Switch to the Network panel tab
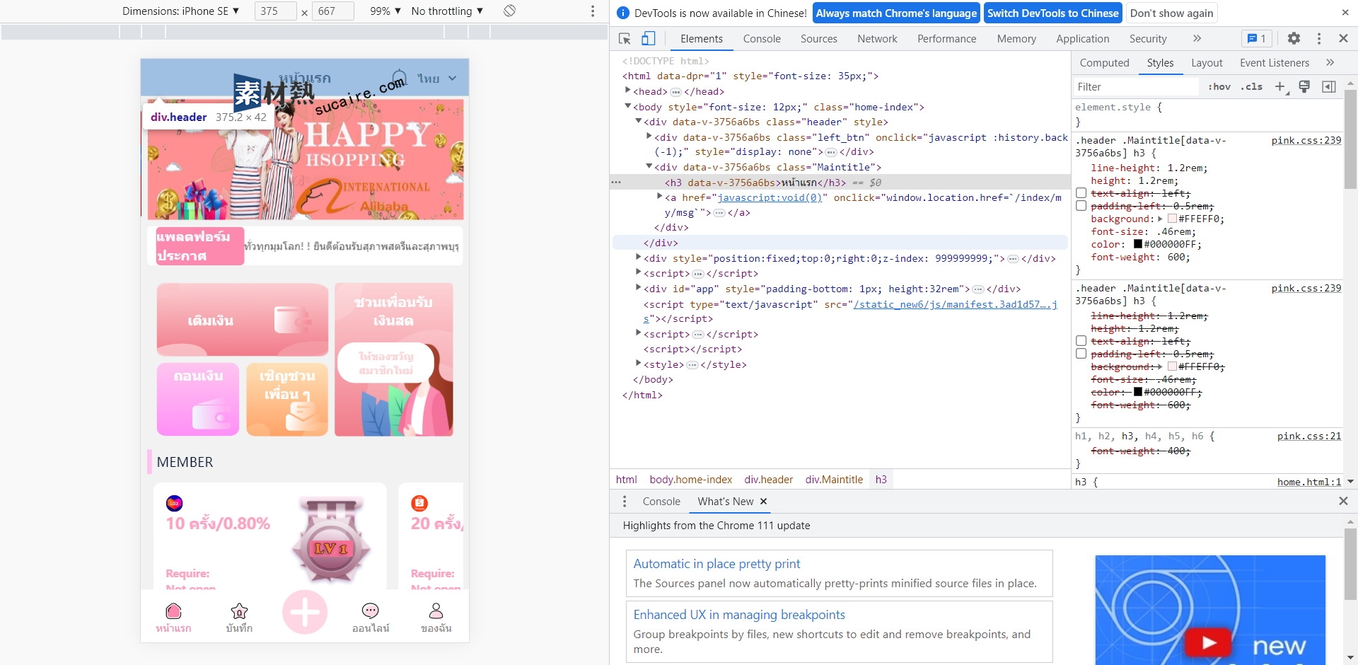 tap(877, 39)
